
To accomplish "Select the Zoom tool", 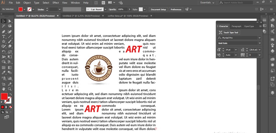I will click(x=10, y=89).
